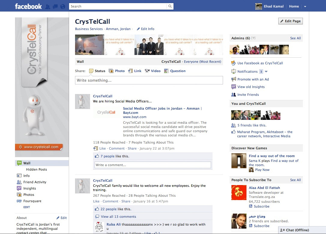The image size is (326, 234).
Task: Click Maharat Program link
Action: [x=251, y=132]
